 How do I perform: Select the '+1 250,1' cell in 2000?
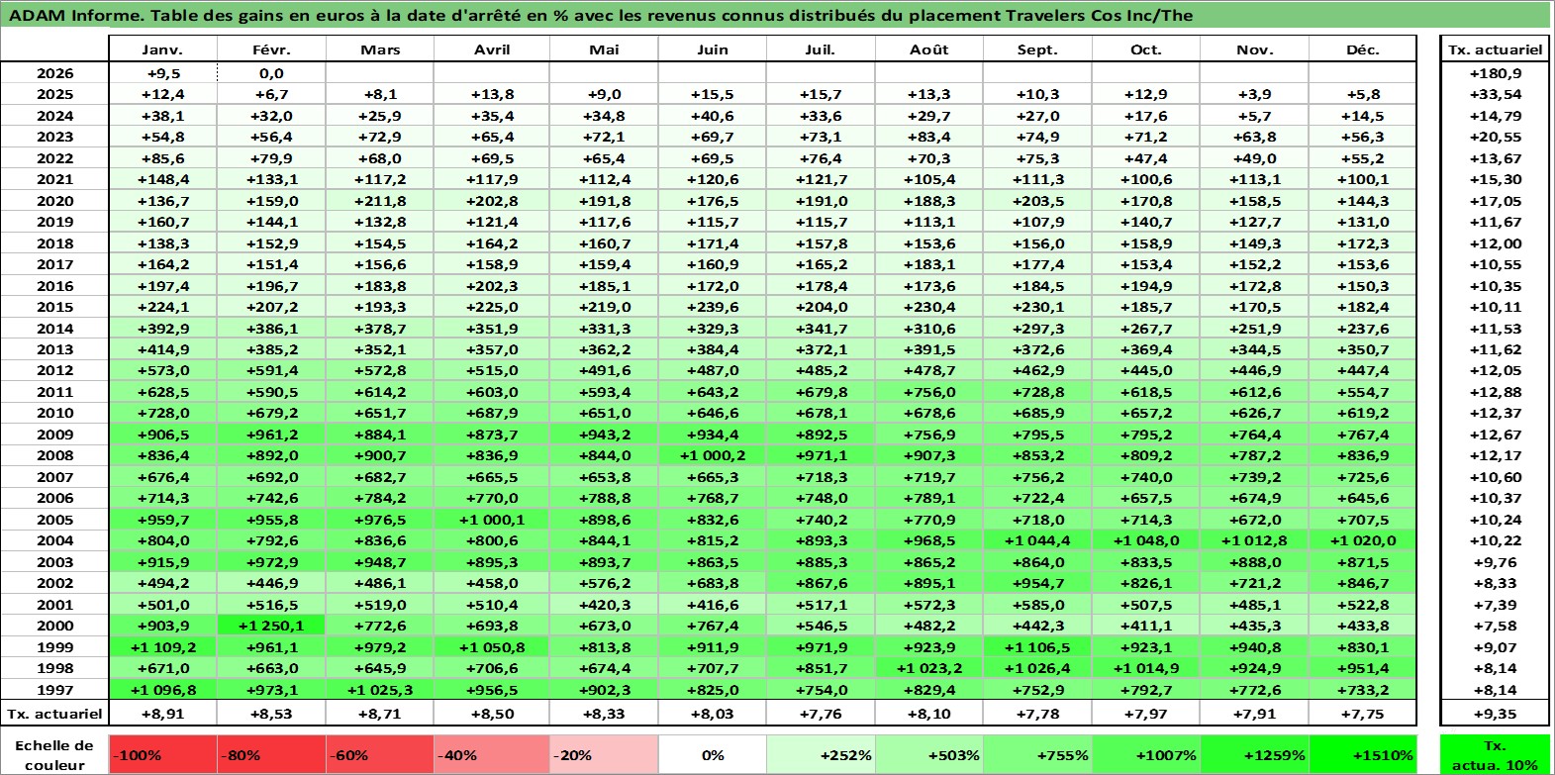pyautogui.click(x=271, y=626)
